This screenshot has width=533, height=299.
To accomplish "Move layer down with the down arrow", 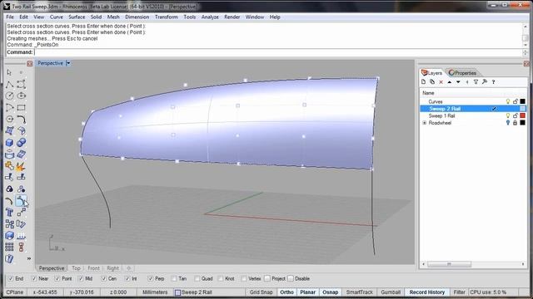I will [458, 81].
